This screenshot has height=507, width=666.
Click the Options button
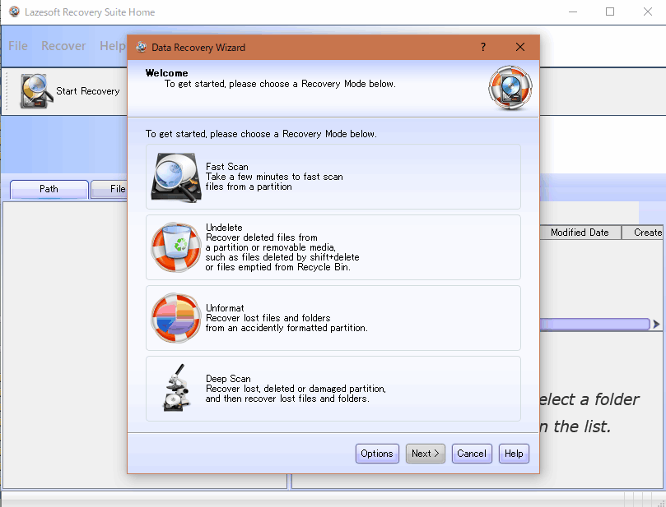[377, 454]
